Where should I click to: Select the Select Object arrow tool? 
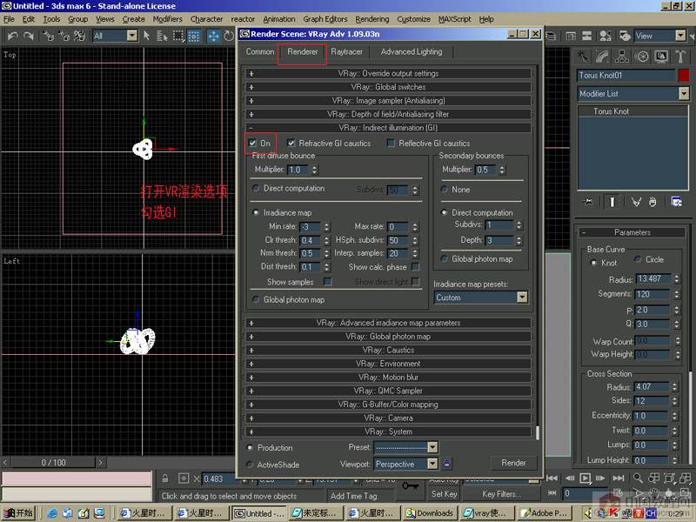pyautogui.click(x=147, y=36)
